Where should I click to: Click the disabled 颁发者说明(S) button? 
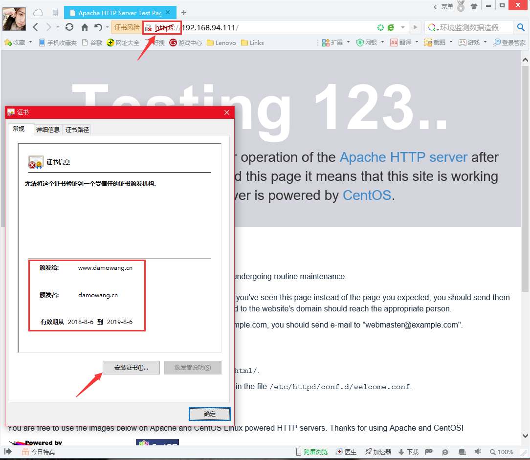tap(193, 368)
